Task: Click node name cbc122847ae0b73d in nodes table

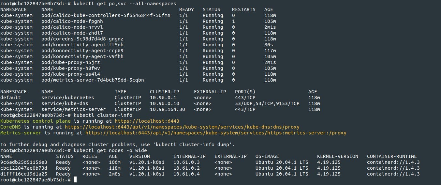Action: click(x=24, y=168)
